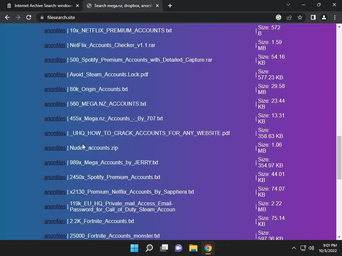Open the Chat app on taskbar

(x=178, y=248)
